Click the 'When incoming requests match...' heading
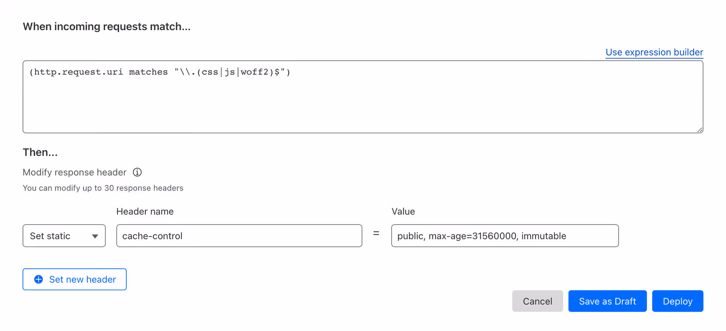726x331 pixels. pos(107,26)
